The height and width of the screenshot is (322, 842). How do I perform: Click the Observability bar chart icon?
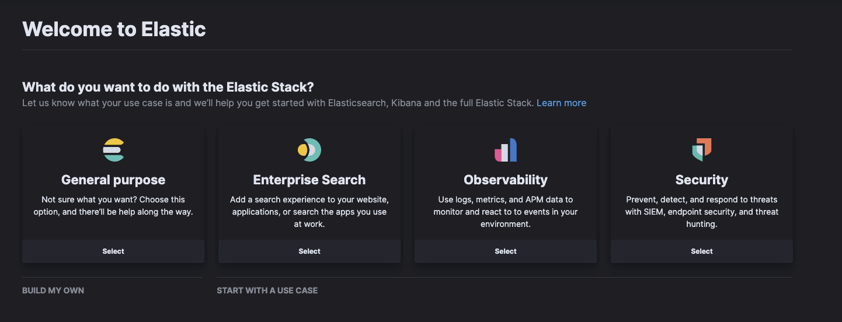(506, 150)
